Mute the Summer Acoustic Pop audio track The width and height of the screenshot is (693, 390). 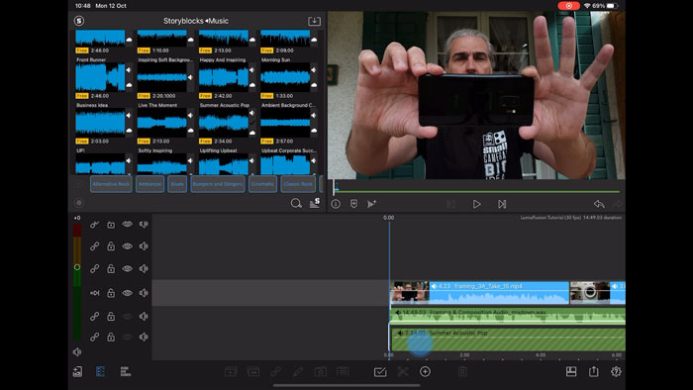click(x=144, y=337)
